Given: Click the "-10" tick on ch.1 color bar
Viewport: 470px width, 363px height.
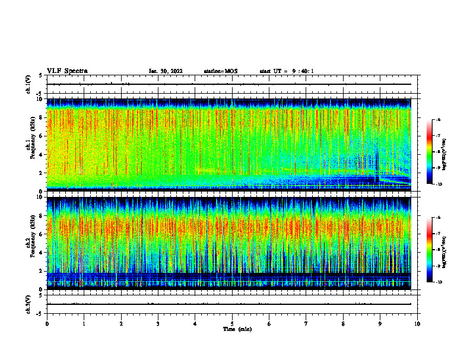Looking at the screenshot, I should coord(439,184).
